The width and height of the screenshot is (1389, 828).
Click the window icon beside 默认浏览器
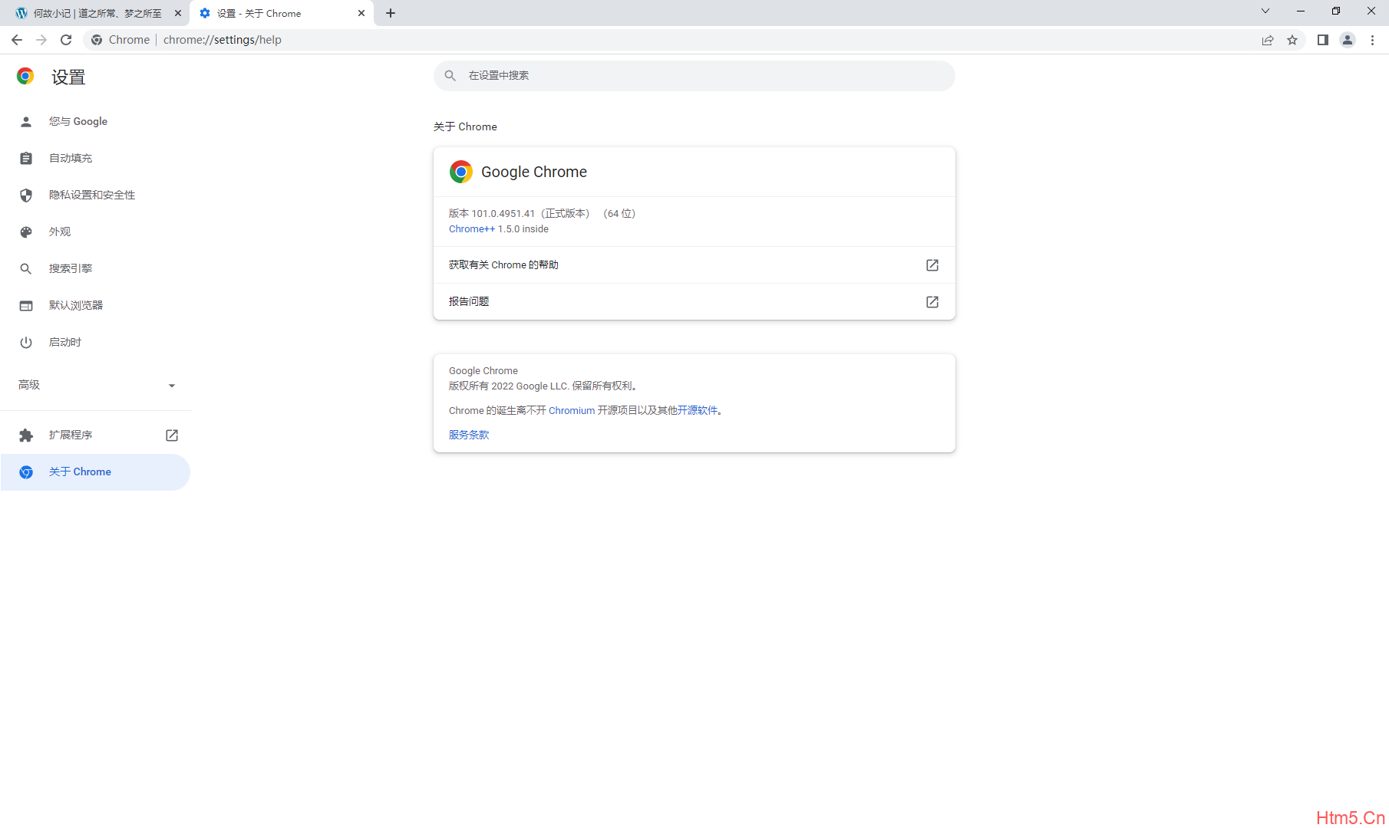pos(26,306)
